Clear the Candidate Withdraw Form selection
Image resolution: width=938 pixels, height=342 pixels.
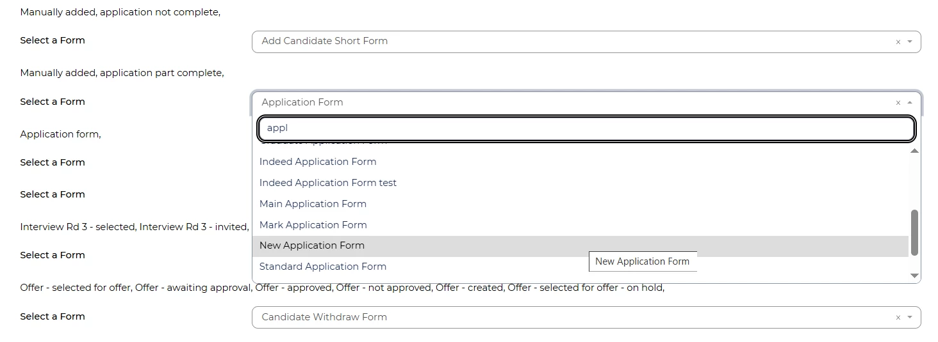point(898,318)
